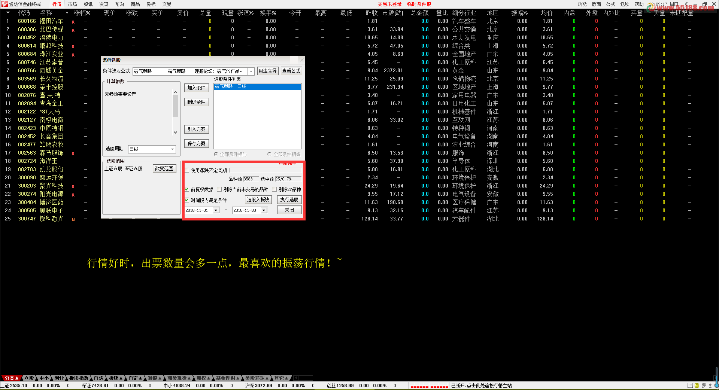Open the 选项 menu at top right

click(625, 4)
